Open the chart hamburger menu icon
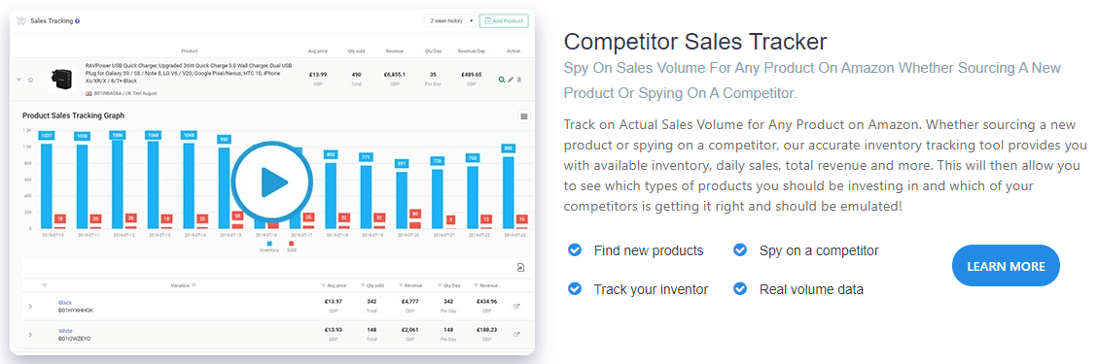Image resolution: width=1098 pixels, height=364 pixels. (x=524, y=116)
